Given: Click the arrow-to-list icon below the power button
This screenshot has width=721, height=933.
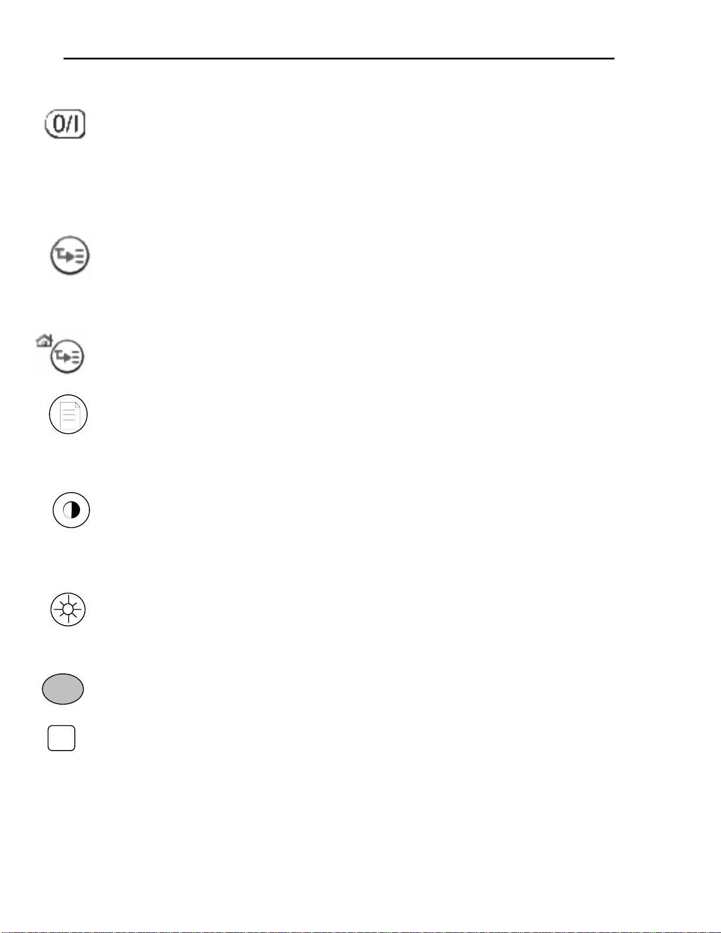Looking at the screenshot, I should (69, 257).
